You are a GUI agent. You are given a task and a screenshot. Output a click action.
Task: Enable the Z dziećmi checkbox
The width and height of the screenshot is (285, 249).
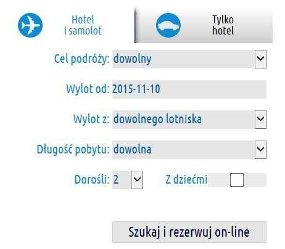(x=237, y=180)
